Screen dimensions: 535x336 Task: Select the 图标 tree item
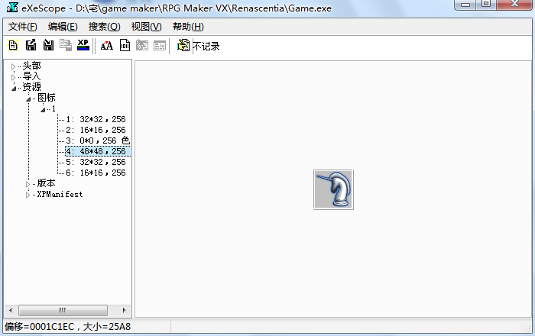(x=47, y=98)
